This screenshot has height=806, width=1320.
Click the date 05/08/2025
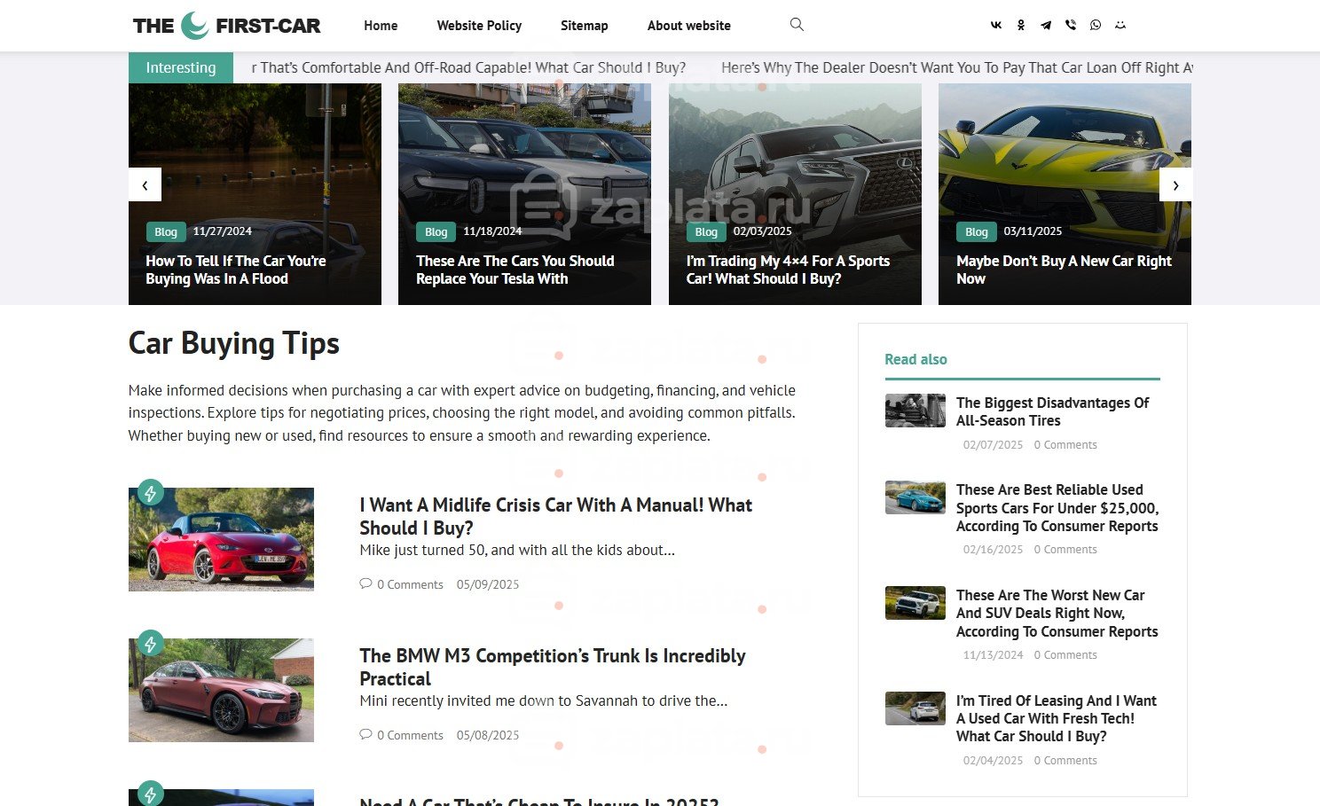(x=488, y=735)
